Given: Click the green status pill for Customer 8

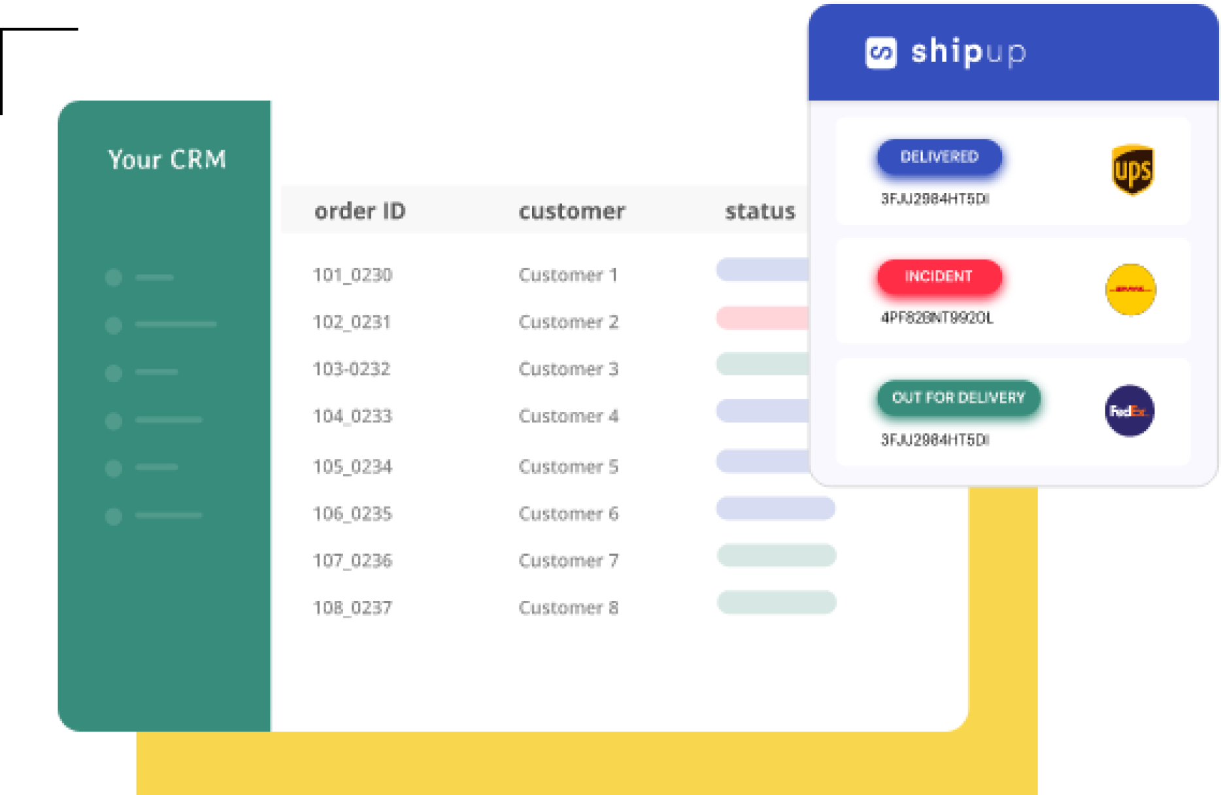Looking at the screenshot, I should click(x=777, y=602).
